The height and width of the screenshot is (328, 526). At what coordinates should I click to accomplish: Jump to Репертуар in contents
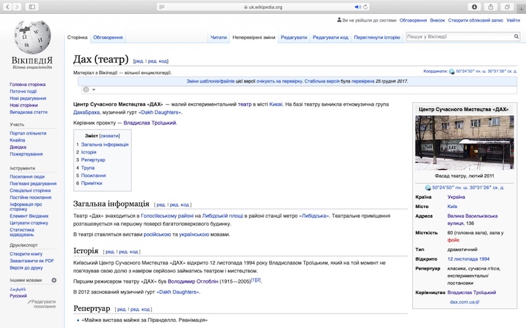[x=93, y=160]
